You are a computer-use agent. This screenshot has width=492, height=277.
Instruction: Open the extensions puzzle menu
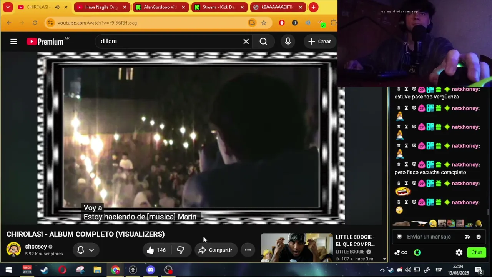point(334,23)
